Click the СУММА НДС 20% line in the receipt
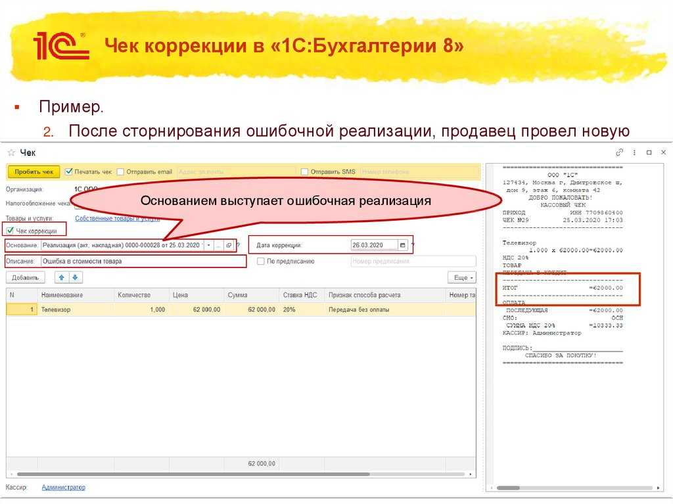Screen dimensions: 673x504 point(563,325)
